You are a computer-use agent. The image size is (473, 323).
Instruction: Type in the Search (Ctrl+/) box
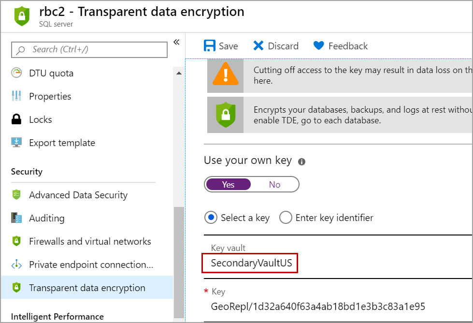[x=94, y=49]
